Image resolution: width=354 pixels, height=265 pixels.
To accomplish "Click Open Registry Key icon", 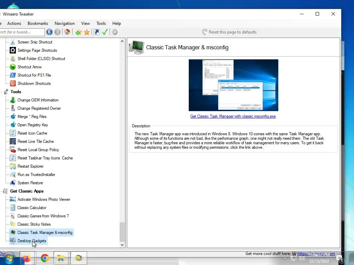I will click(13, 125).
